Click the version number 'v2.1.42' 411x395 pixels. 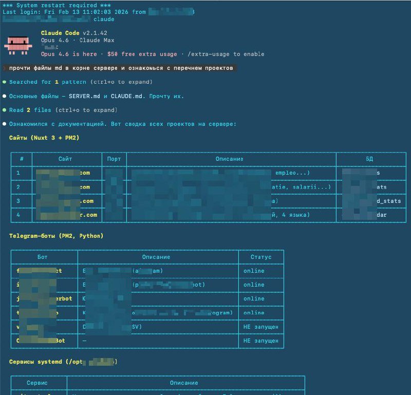pos(95,33)
